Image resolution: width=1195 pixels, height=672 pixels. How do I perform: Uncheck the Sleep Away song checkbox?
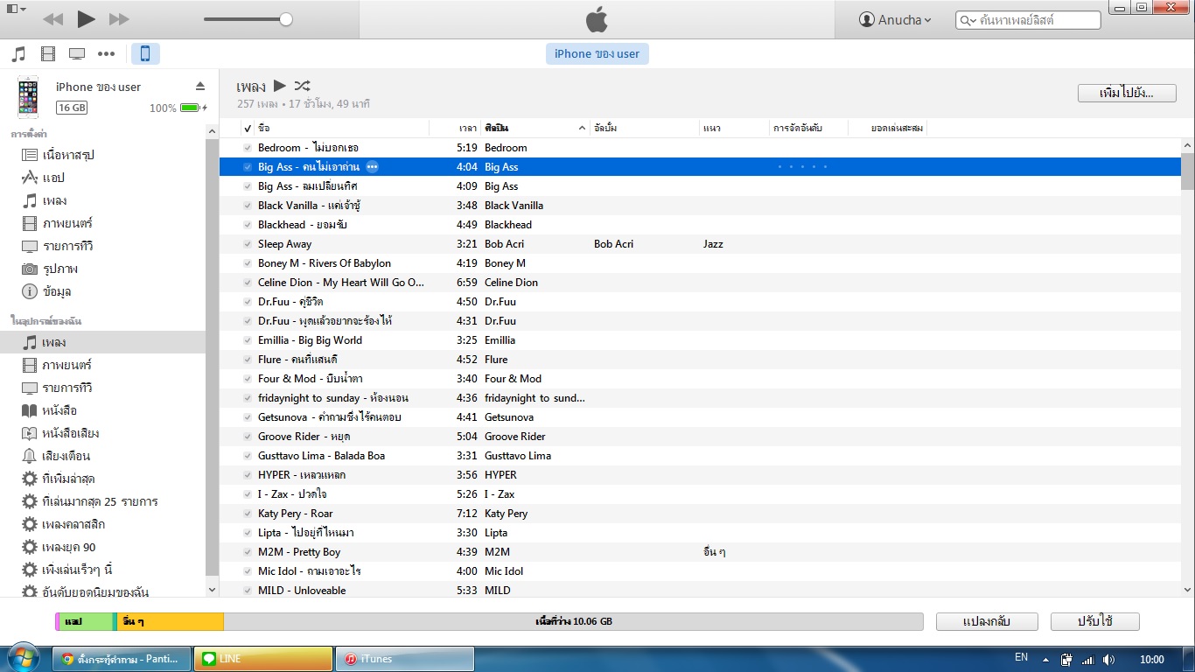point(248,244)
